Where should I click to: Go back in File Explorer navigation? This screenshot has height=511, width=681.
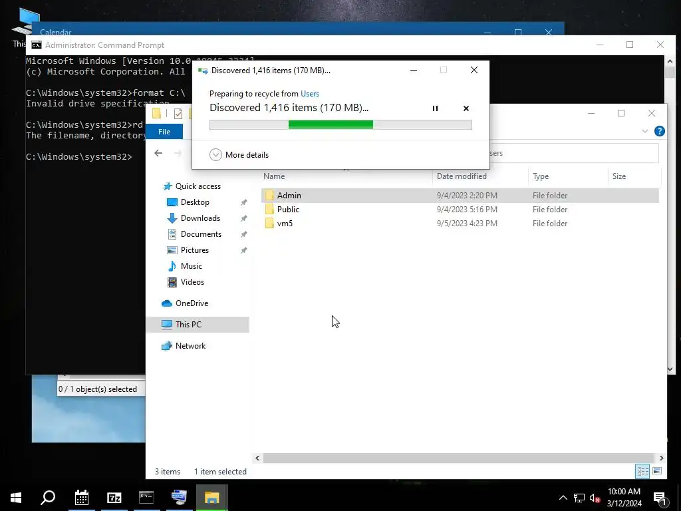(x=158, y=153)
